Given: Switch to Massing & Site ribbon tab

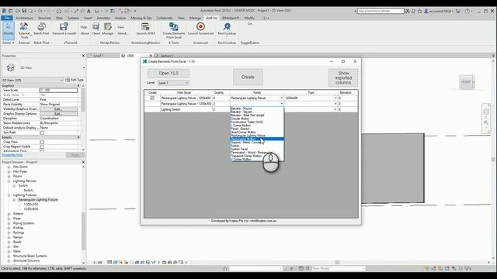Looking at the screenshot, I should pyautogui.click(x=141, y=18).
